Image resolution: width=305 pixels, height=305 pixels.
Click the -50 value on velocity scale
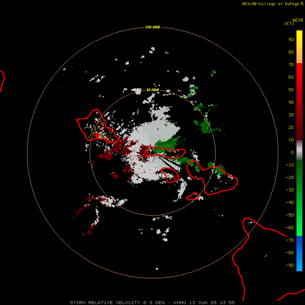pyautogui.click(x=290, y=215)
